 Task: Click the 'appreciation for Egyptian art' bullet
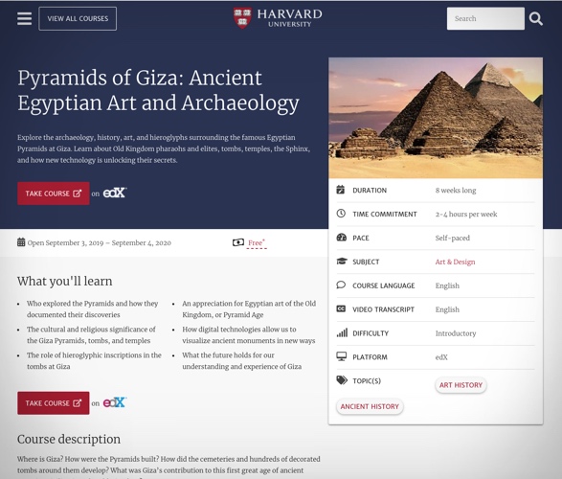click(x=249, y=309)
